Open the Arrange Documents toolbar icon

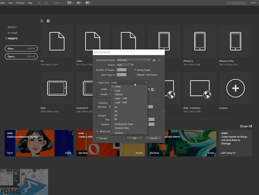coord(88,3)
